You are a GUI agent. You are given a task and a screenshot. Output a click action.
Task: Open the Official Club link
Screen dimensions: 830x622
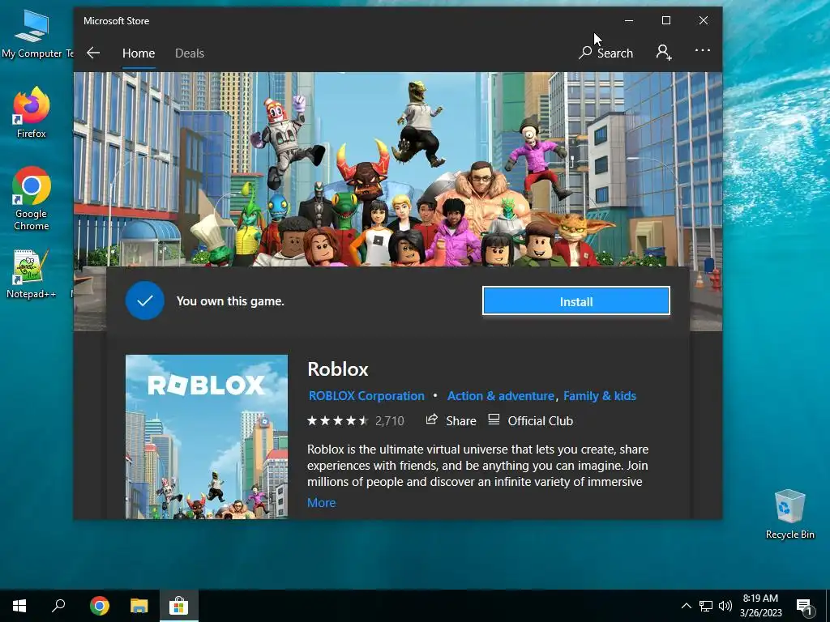(530, 420)
